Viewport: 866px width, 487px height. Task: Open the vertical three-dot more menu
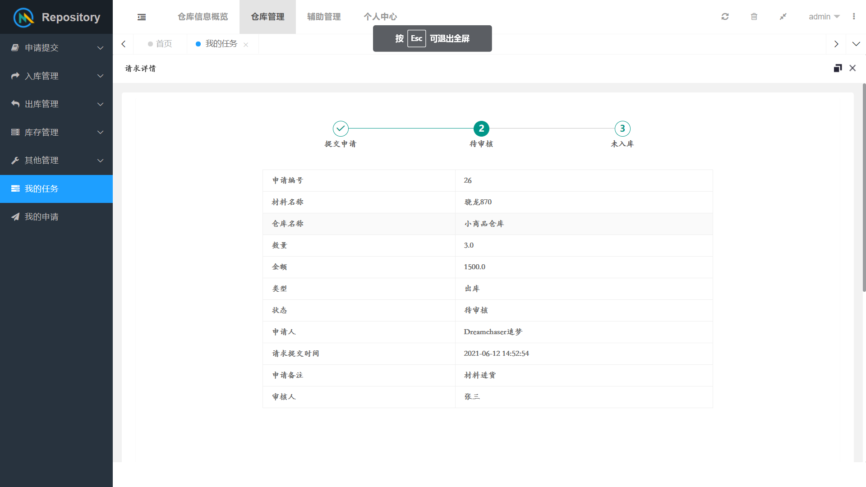point(854,17)
